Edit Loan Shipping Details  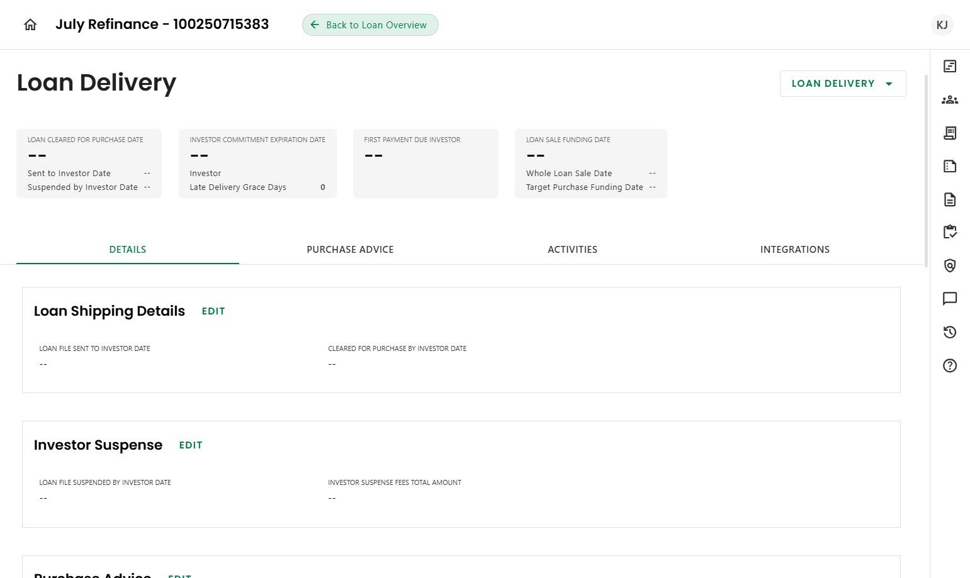point(213,311)
